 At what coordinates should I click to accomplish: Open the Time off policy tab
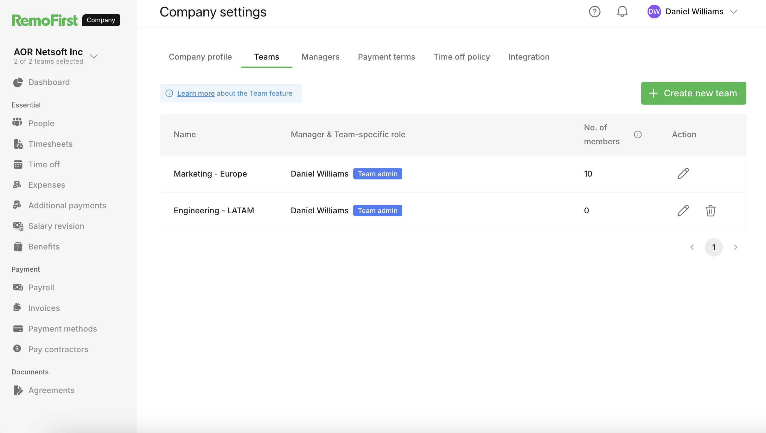(x=462, y=57)
